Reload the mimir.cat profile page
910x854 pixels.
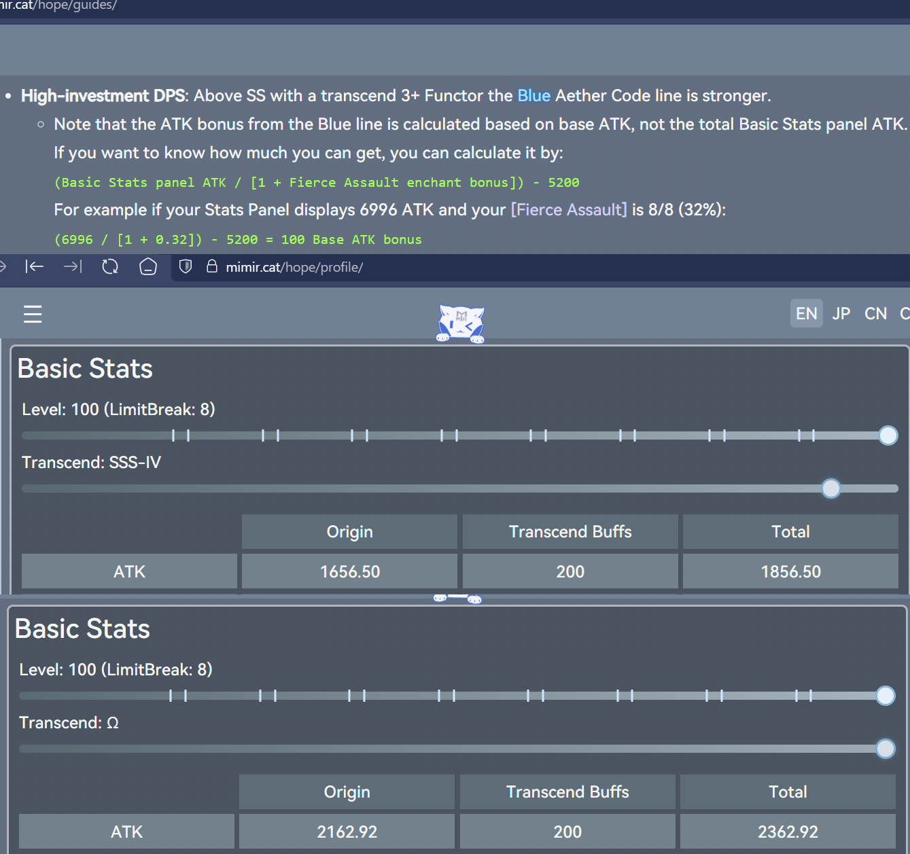pos(110,267)
